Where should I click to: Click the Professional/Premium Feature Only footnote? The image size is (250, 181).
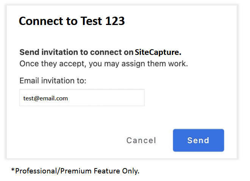[75, 171]
